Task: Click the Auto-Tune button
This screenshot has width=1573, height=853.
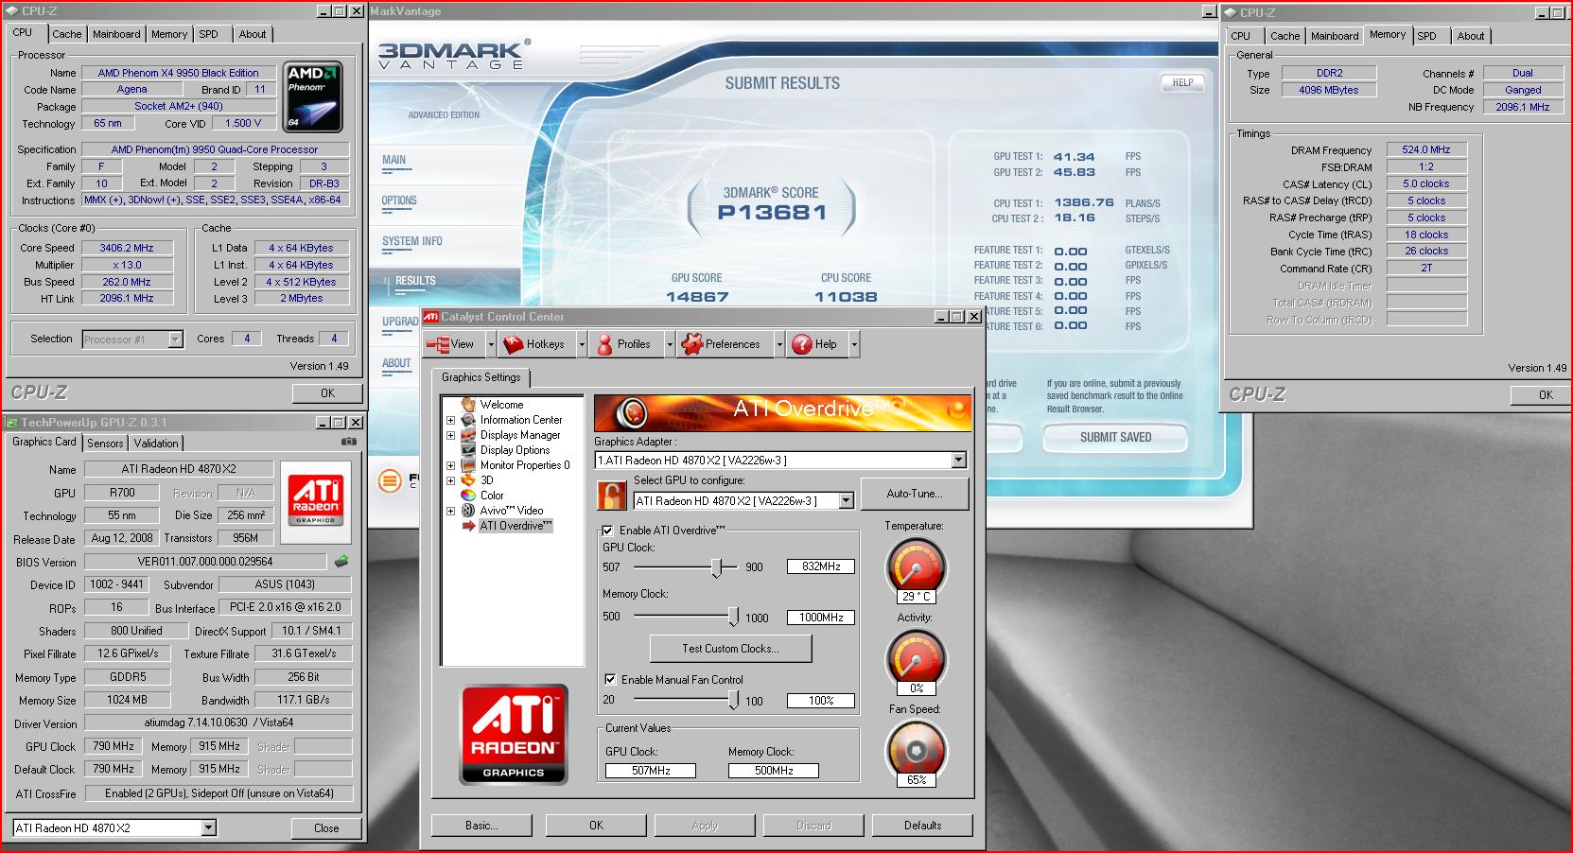Action: [915, 494]
